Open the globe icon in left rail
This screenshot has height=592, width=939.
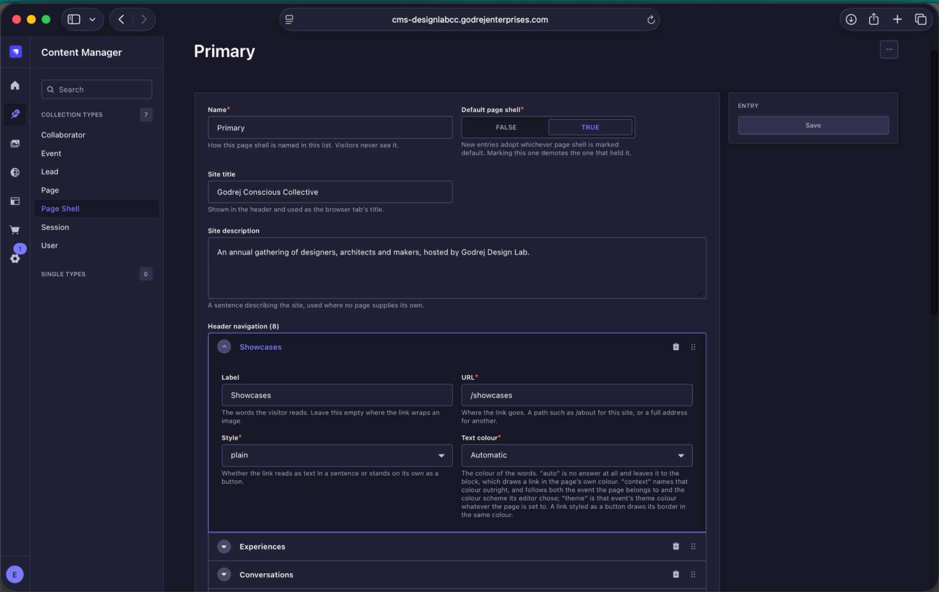15,172
